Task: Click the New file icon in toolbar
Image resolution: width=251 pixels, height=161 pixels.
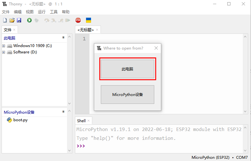Action: point(5,20)
